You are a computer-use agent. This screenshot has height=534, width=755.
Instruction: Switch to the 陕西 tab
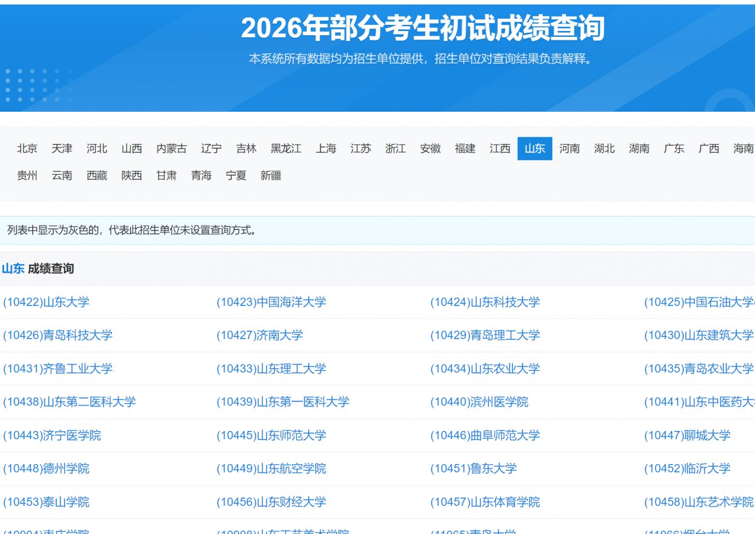(x=132, y=176)
